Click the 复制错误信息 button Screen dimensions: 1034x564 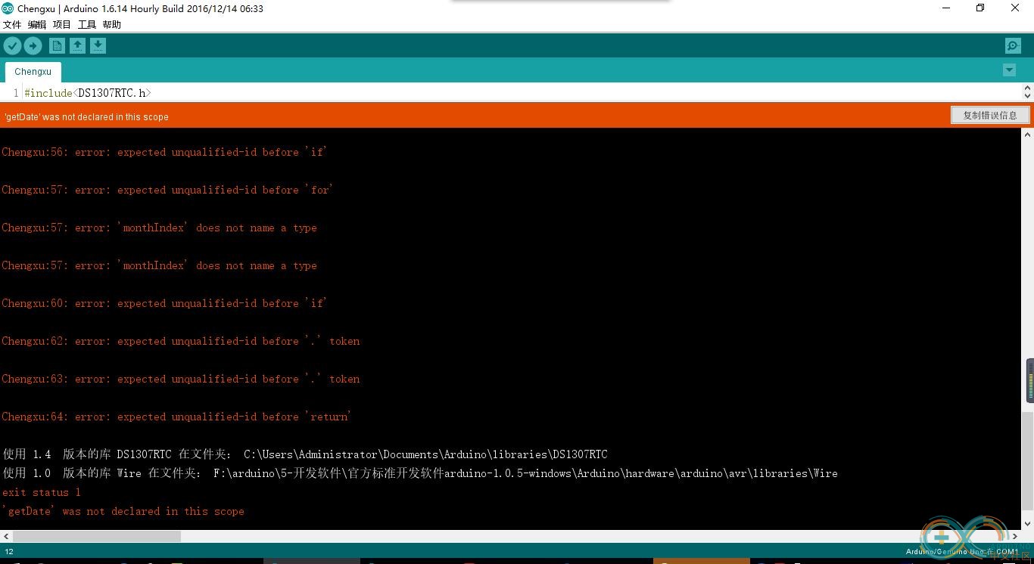(x=990, y=116)
